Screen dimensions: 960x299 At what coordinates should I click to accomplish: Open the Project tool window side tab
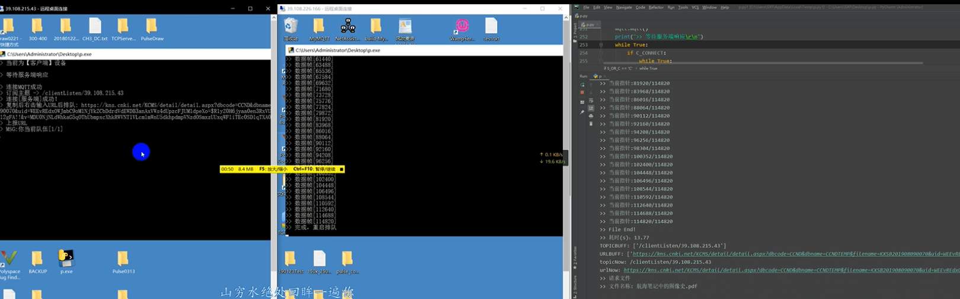coord(575,33)
